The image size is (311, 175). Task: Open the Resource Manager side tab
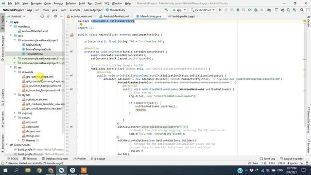pos(2,48)
